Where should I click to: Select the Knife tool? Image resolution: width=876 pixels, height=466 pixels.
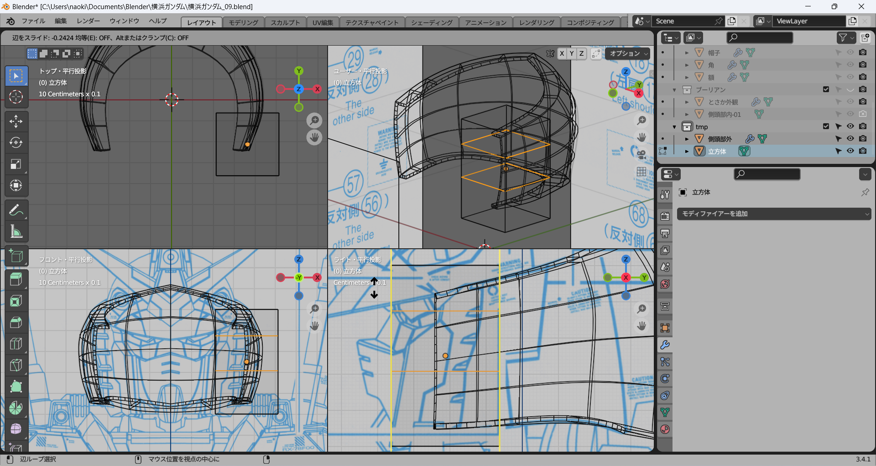pos(16,365)
